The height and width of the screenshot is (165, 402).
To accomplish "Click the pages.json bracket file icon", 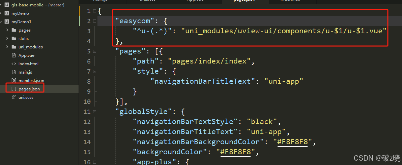I will point(14,89).
